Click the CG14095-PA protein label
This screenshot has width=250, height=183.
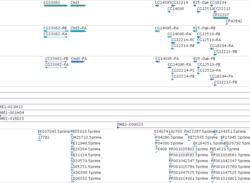tap(167, 59)
